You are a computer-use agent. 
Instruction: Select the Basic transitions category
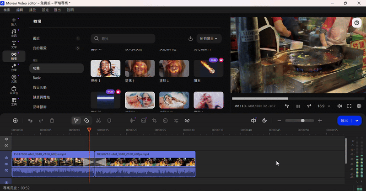(37, 78)
